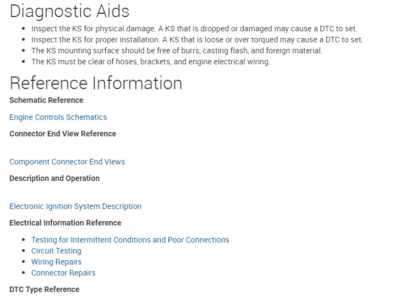The image size is (394, 297).
Task: Follow the Connector Repairs link
Action: pos(63,273)
